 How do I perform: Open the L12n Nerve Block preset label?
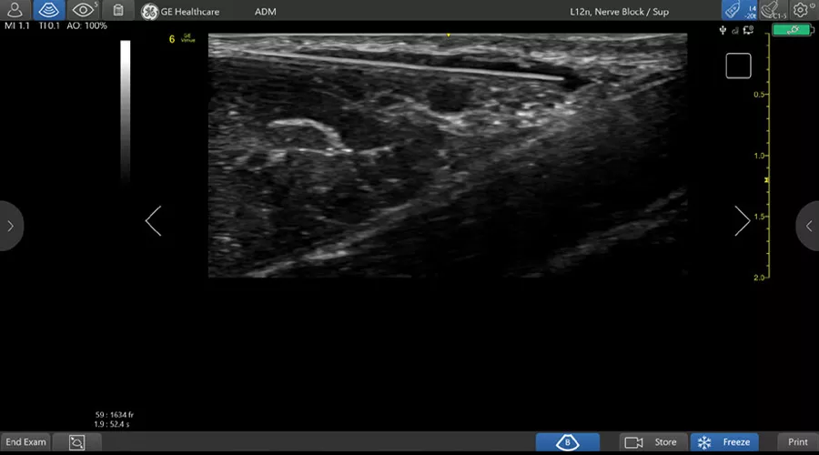pos(619,12)
